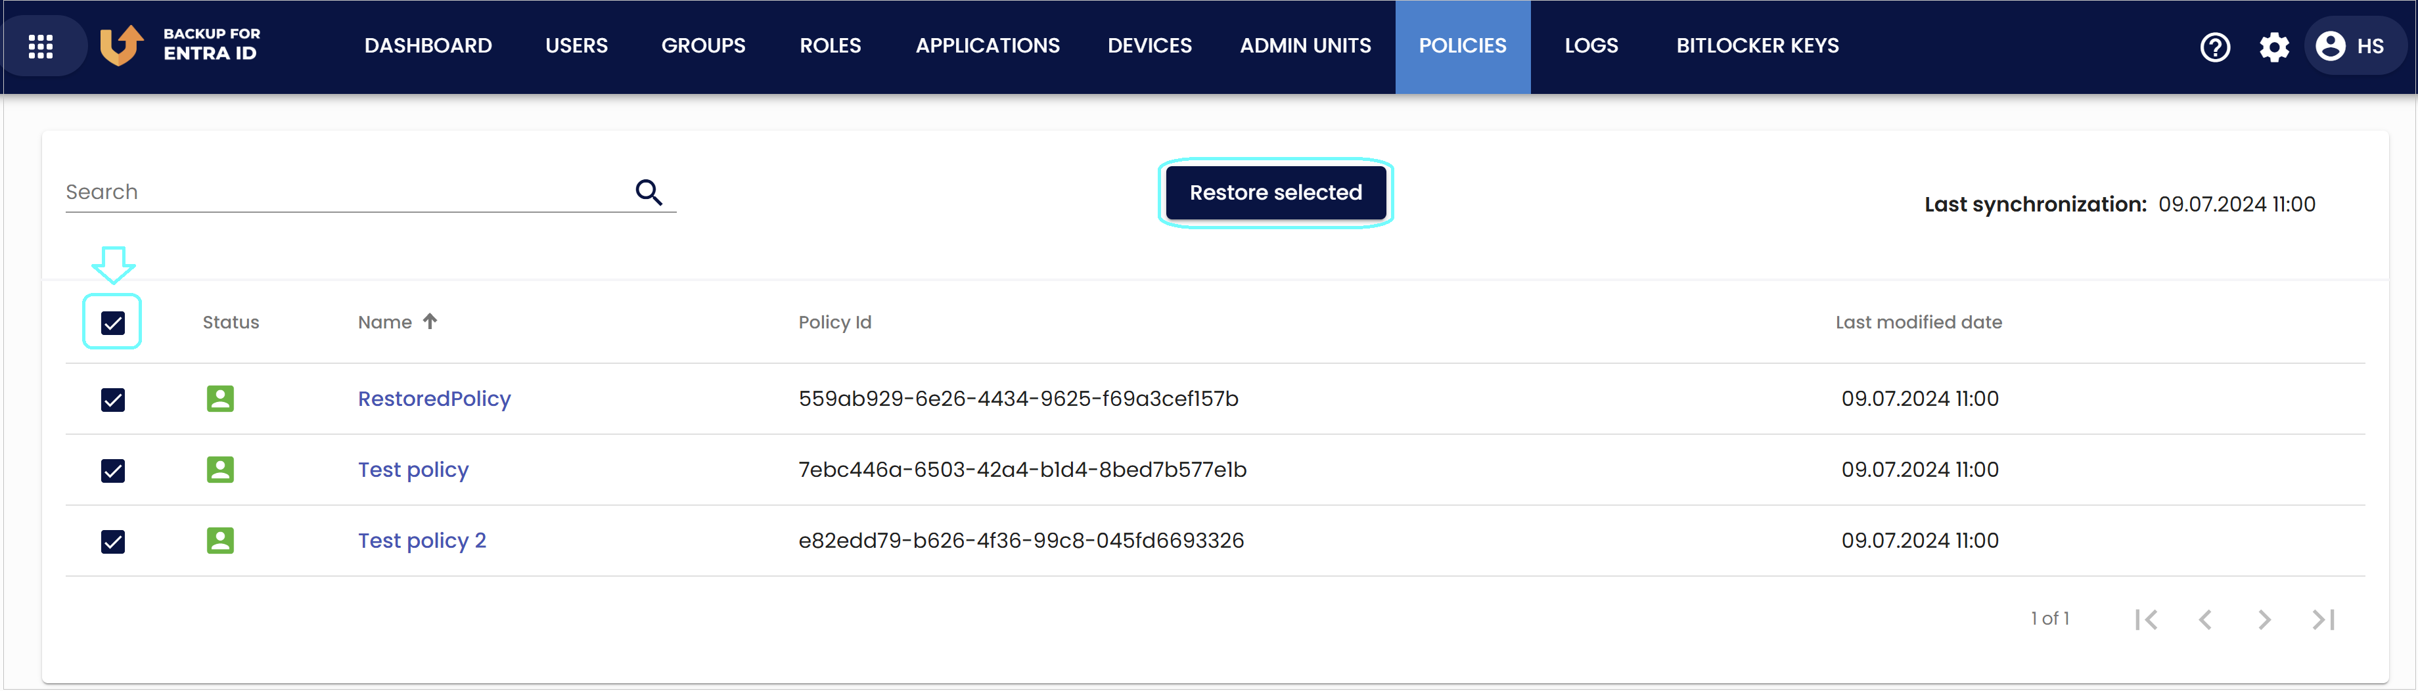Screen dimensions: 2418x691
Task: Click the Backup for Entra ID logo
Action: [179, 45]
